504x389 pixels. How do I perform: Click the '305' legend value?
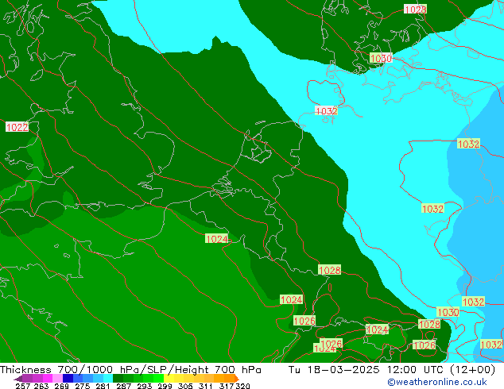click(x=185, y=386)
